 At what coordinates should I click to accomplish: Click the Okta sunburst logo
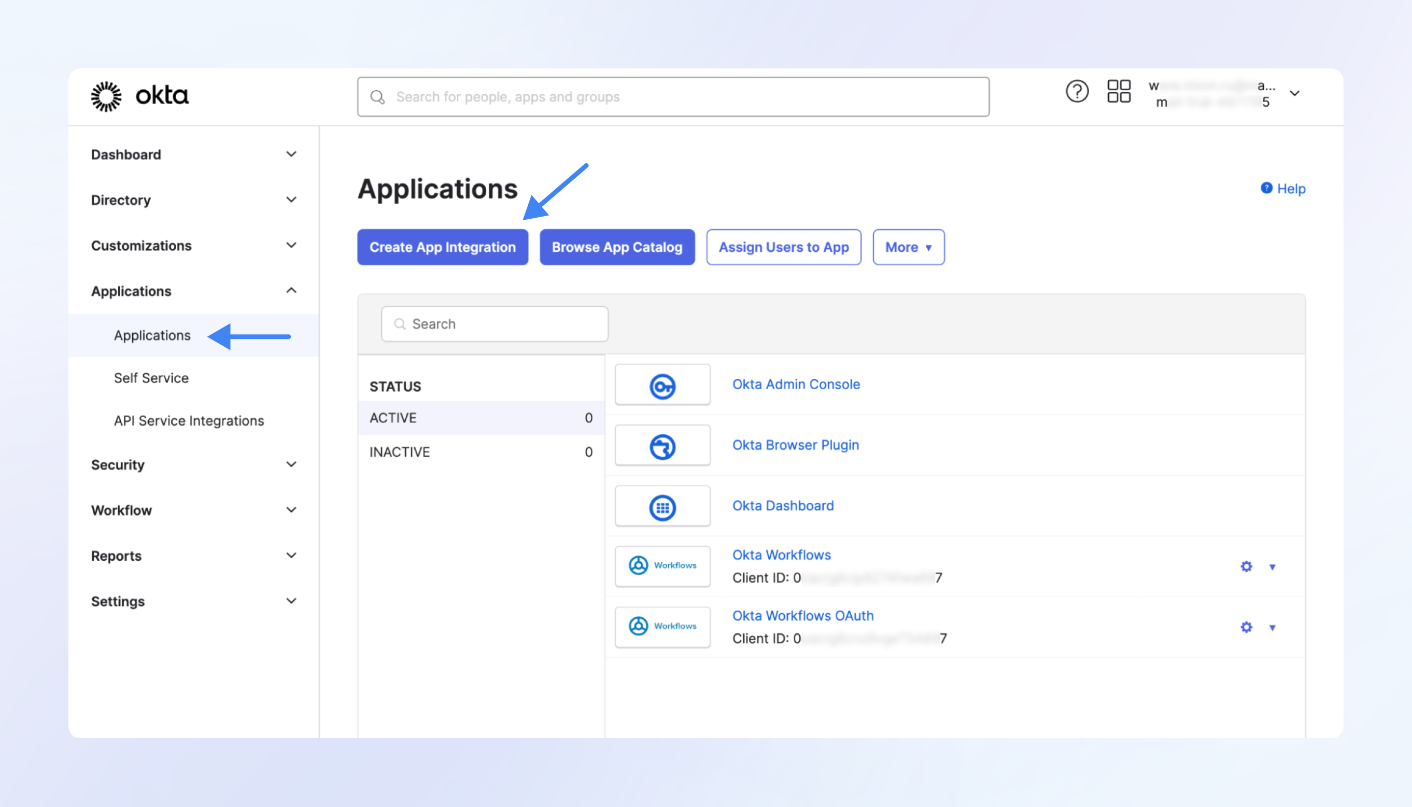click(106, 96)
